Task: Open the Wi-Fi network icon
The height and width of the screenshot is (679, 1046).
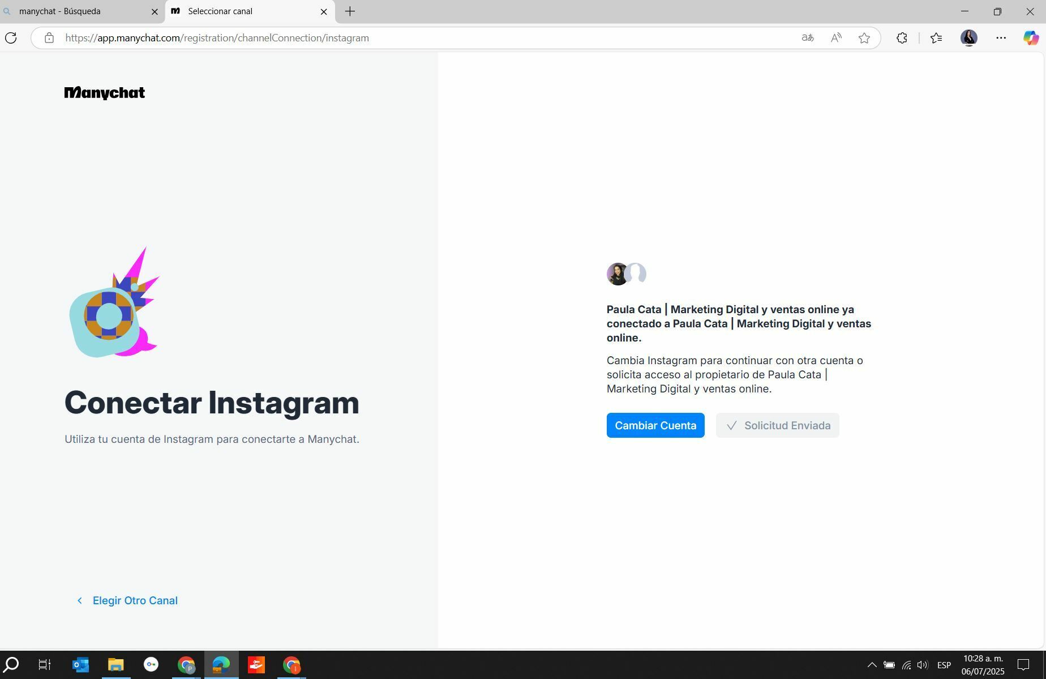Action: [x=906, y=665]
